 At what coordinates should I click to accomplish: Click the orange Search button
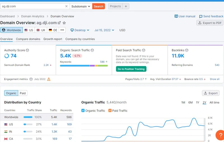tap(99, 6)
